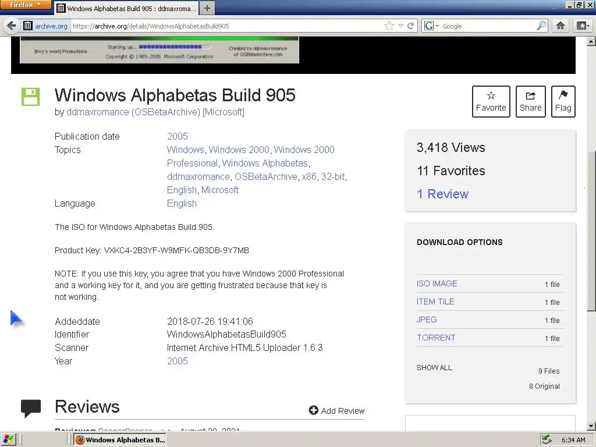The height and width of the screenshot is (447, 596).
Task: Download the ISO IMAGE option
Action: click(437, 283)
